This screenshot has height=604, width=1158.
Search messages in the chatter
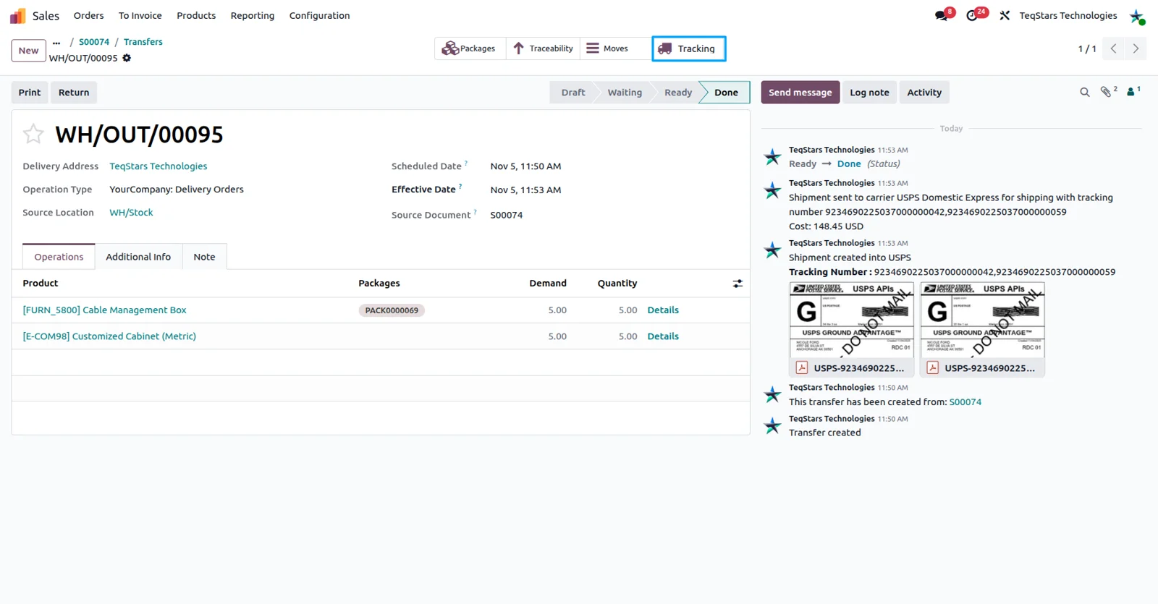coord(1084,93)
